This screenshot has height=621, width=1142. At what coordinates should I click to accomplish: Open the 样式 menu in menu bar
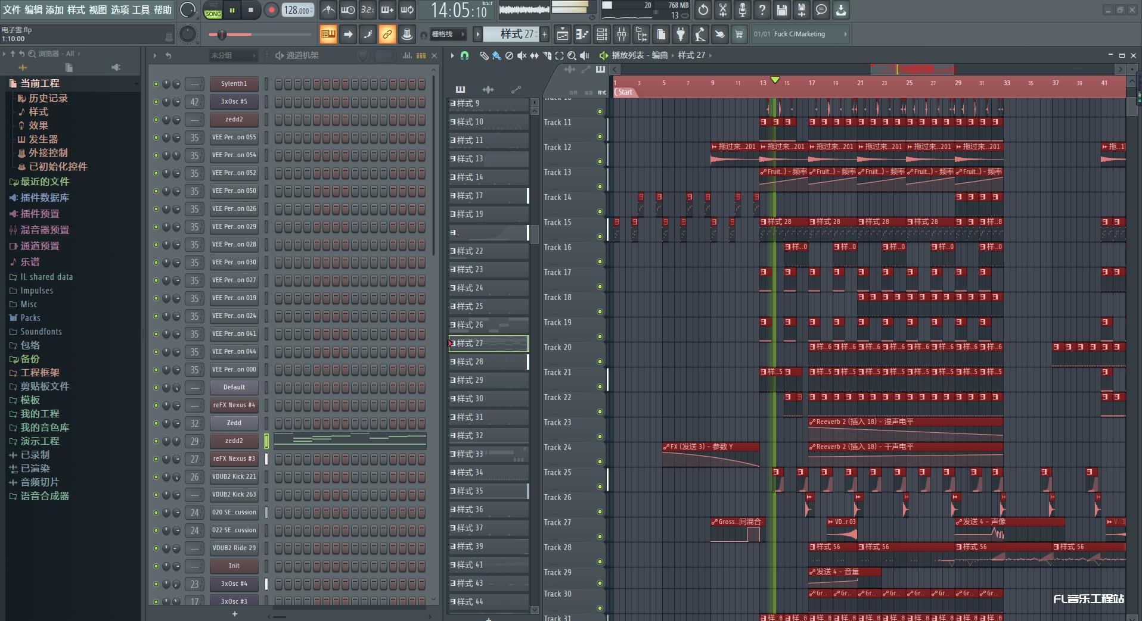[x=76, y=10]
